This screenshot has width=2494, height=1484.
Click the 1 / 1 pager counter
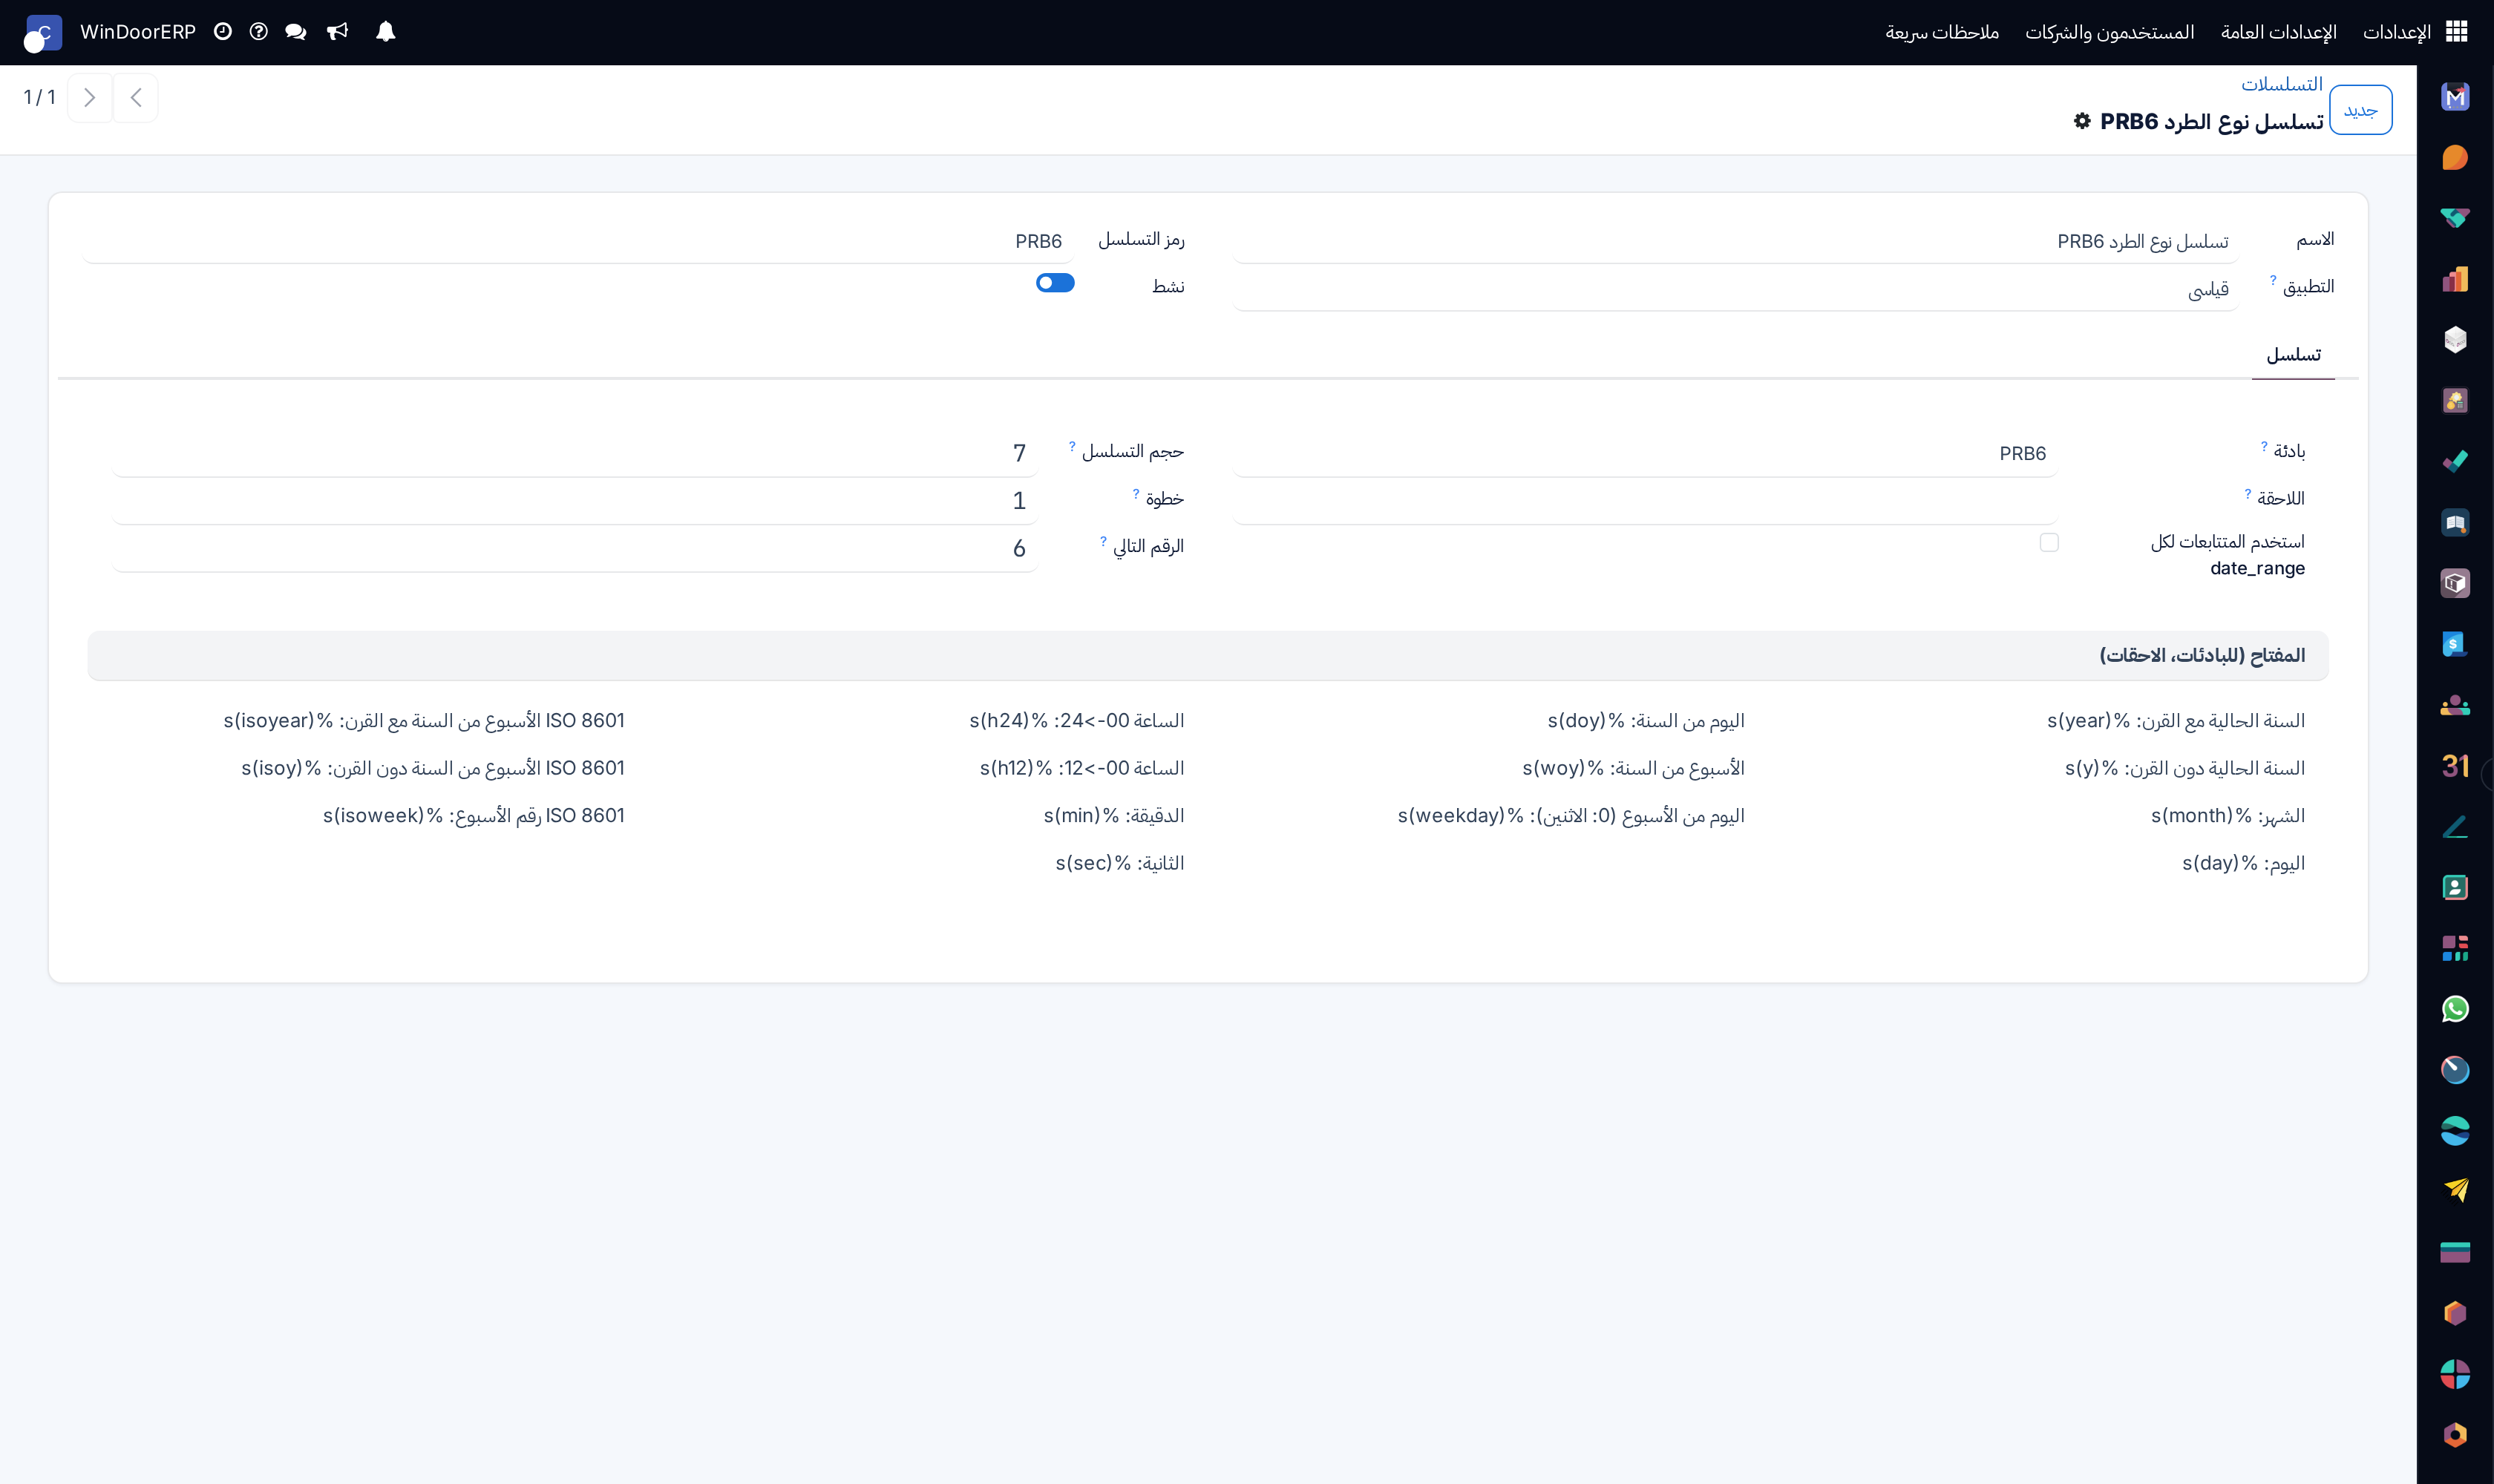(x=39, y=97)
